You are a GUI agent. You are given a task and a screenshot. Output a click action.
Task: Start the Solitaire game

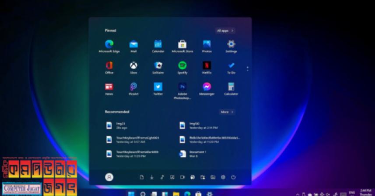pos(158,68)
